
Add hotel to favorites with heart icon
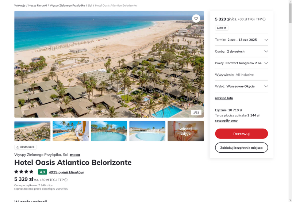click(x=196, y=19)
